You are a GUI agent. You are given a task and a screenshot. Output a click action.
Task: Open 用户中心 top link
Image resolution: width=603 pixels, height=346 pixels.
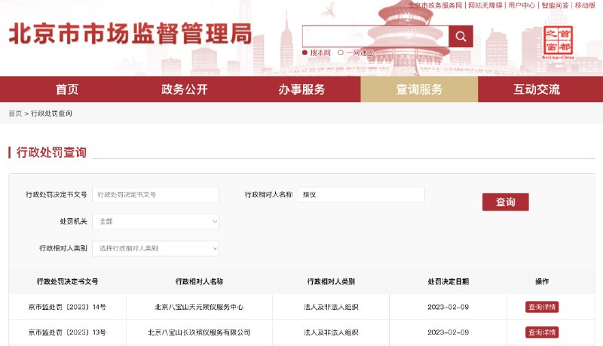pyautogui.click(x=522, y=5)
